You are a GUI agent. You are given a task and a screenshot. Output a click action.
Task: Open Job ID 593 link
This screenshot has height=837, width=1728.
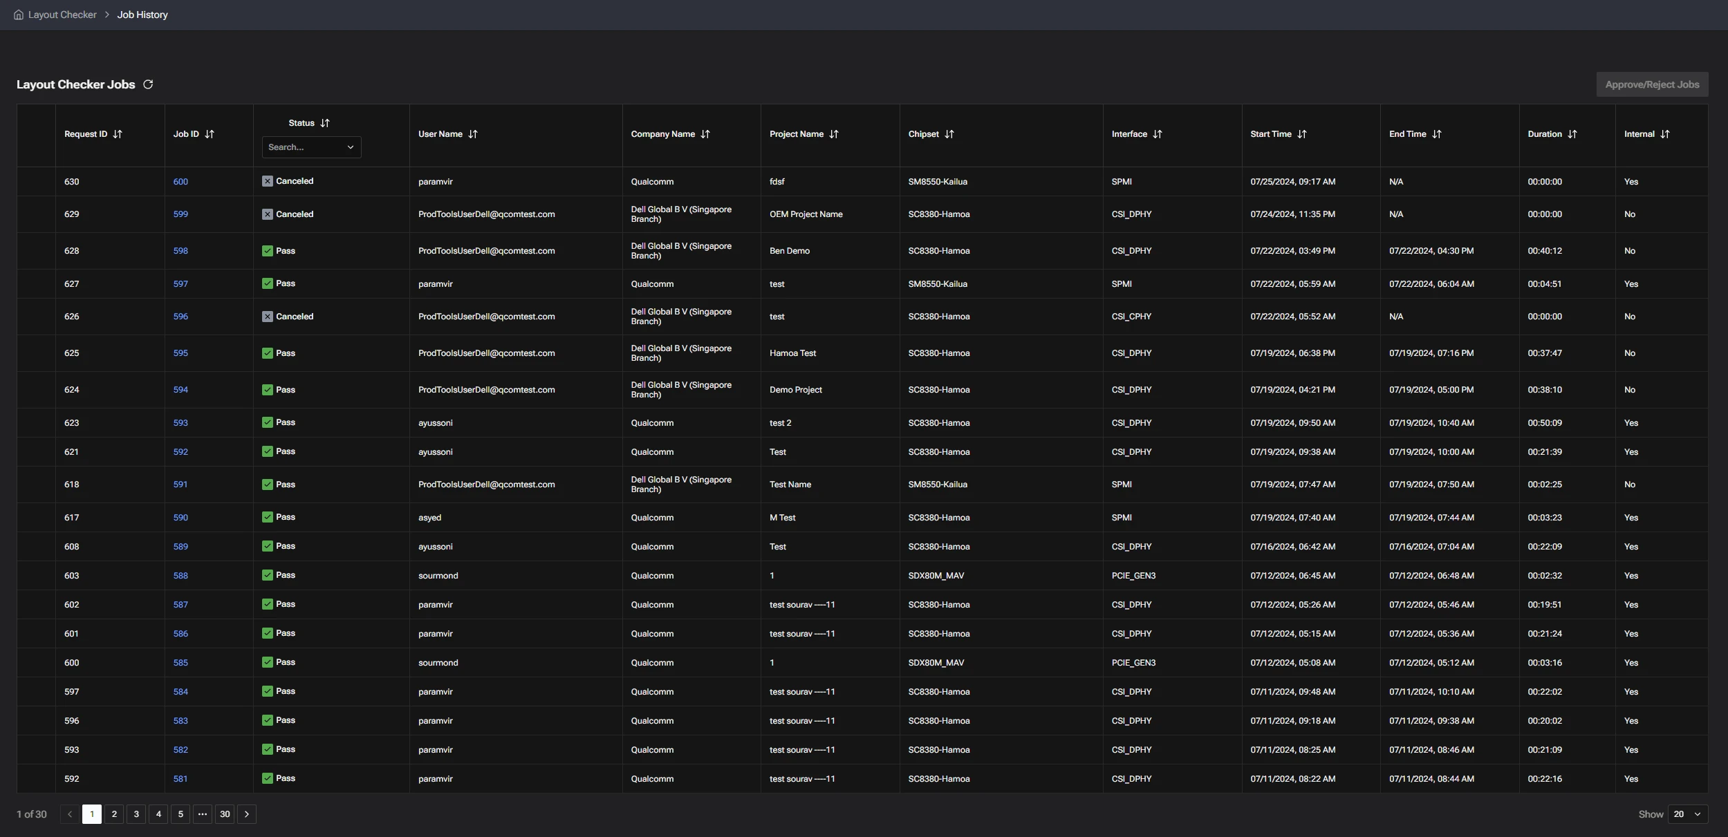click(180, 423)
